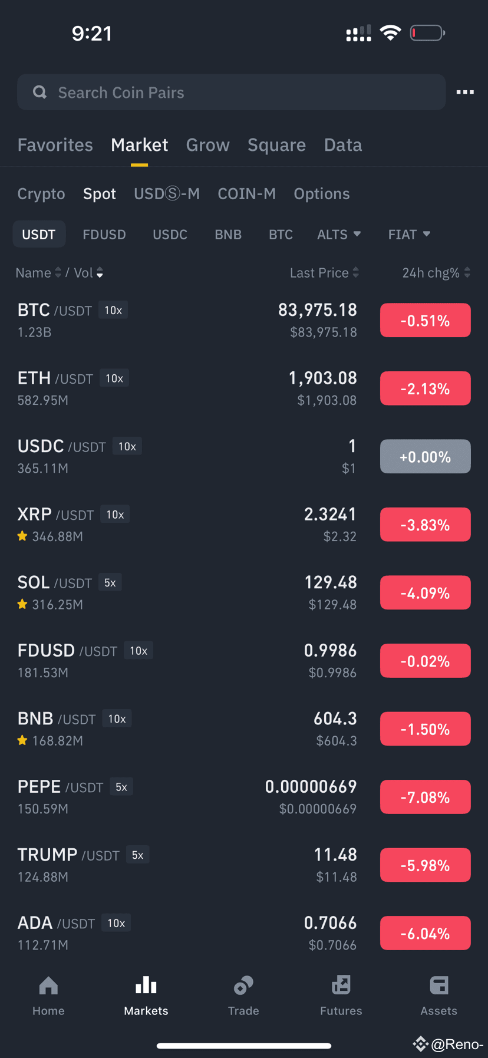Tap the search magnifier icon
Screen dimensions: 488x1058
click(x=39, y=92)
